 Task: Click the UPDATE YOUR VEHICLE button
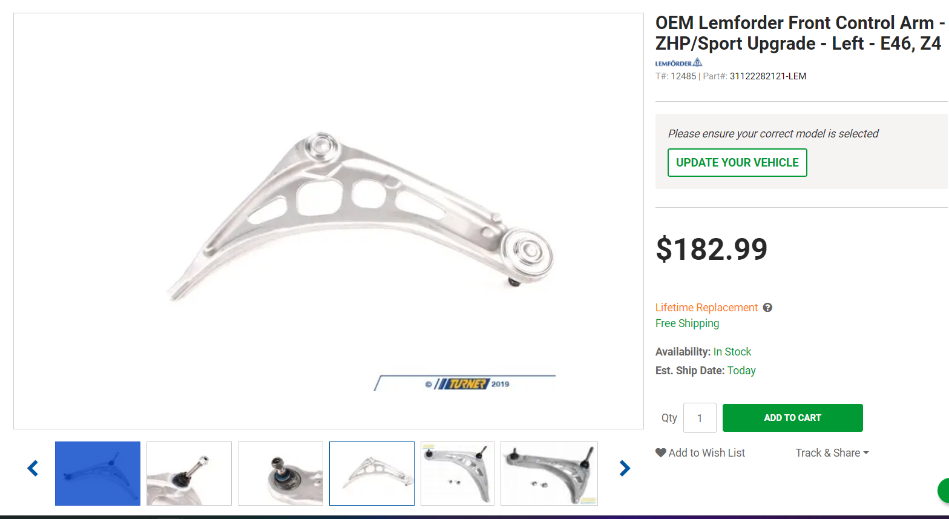(x=737, y=162)
